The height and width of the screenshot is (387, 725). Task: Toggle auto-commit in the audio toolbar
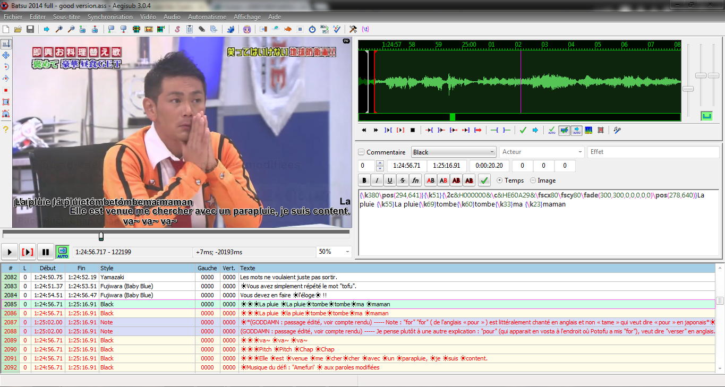coord(552,130)
